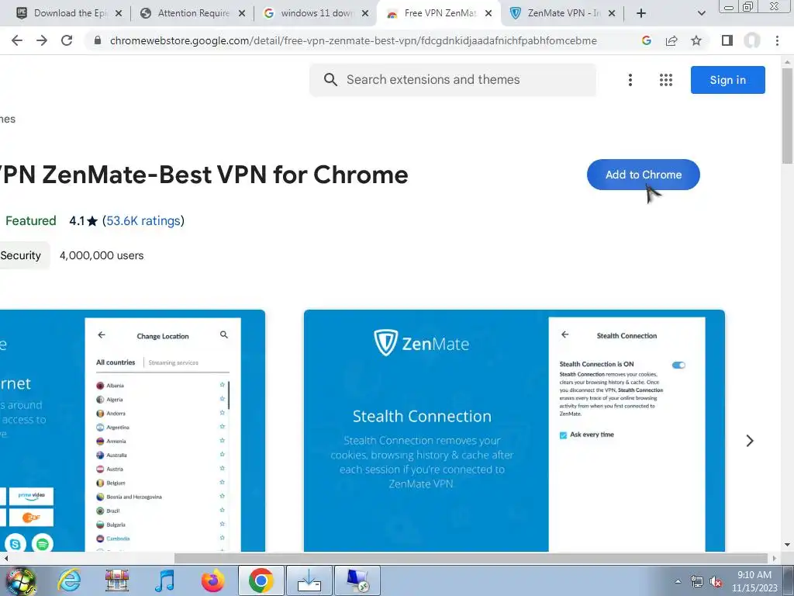Click the 4,000,000 users text

102,255
